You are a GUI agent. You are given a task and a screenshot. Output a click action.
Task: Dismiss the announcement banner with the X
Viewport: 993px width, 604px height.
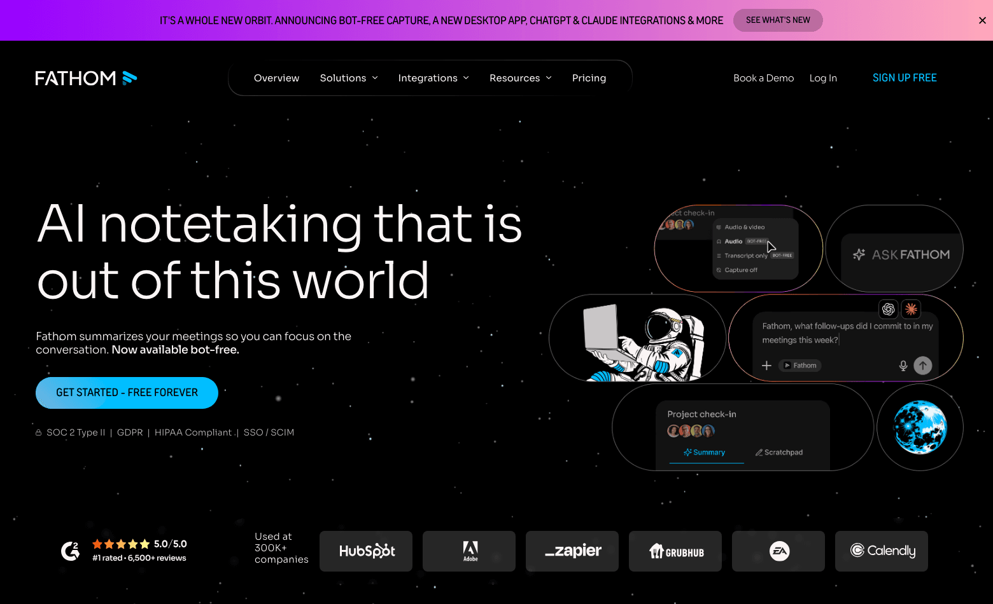[x=982, y=20]
